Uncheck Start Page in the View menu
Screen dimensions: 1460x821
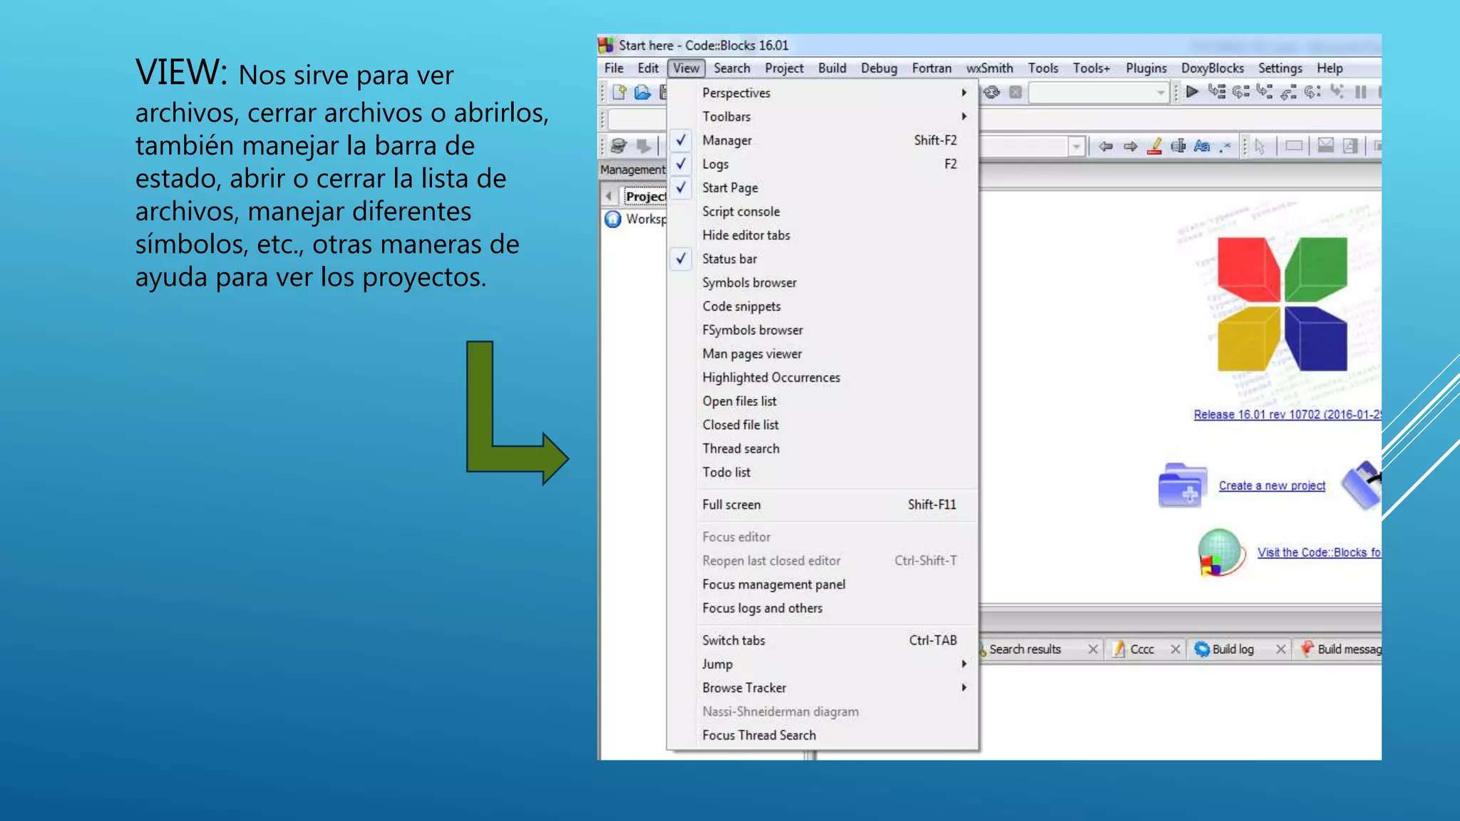click(x=824, y=187)
